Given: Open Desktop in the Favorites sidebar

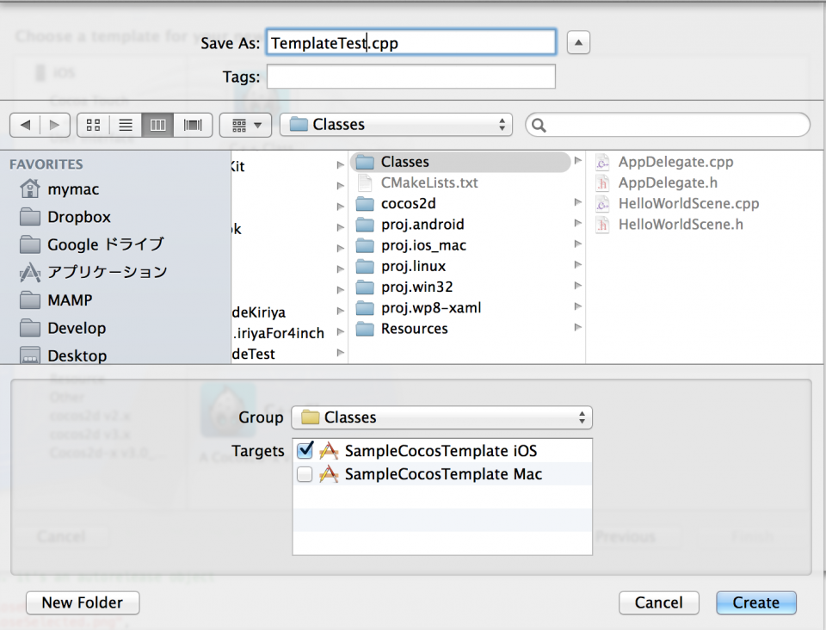Looking at the screenshot, I should [x=77, y=355].
